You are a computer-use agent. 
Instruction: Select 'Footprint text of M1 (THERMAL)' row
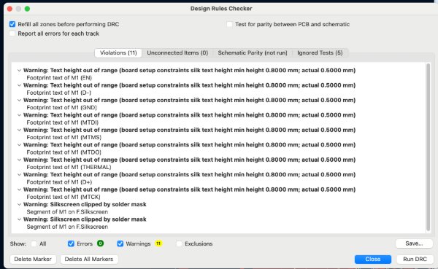(x=69, y=167)
